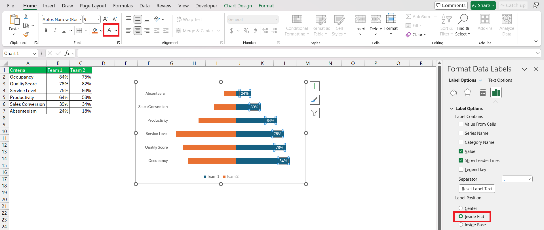This screenshot has width=544, height=230.
Task: Click the Increase Indent icon
Action: (166, 31)
